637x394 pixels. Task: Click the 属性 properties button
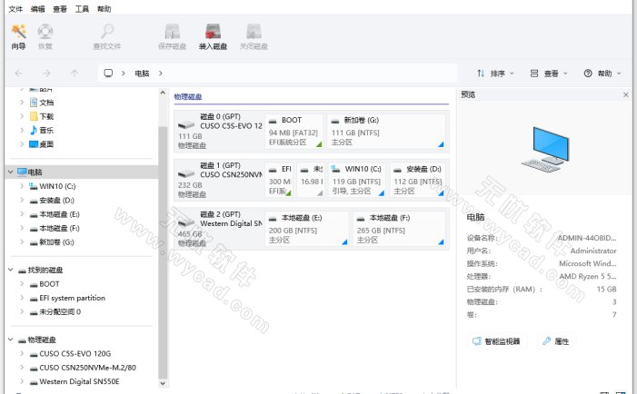pos(556,341)
